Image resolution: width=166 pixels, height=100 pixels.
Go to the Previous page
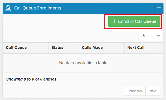click(135, 91)
